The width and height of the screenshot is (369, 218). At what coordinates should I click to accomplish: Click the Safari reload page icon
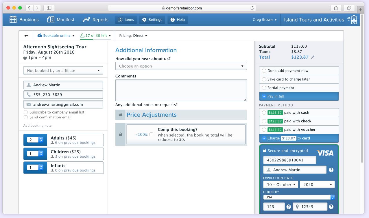coord(252,8)
